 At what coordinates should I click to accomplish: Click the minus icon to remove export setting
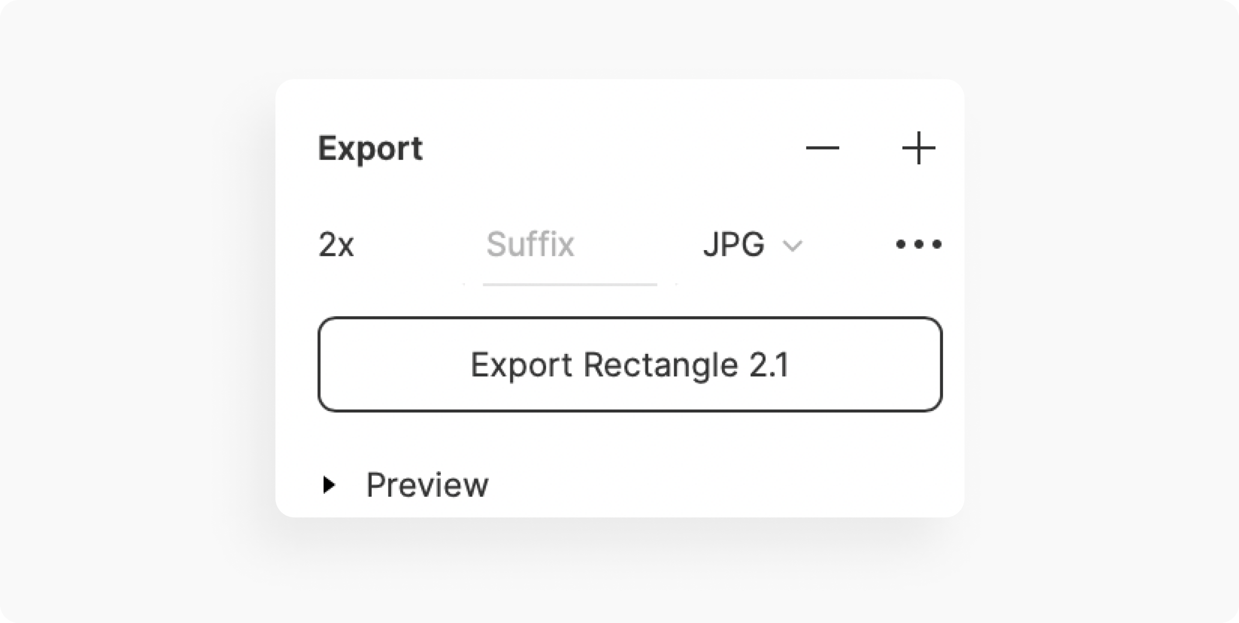coord(823,148)
